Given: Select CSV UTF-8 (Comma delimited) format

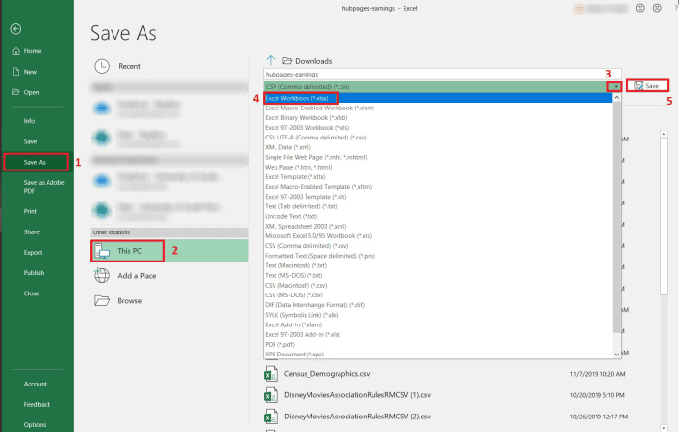Looking at the screenshot, I should click(x=437, y=138).
